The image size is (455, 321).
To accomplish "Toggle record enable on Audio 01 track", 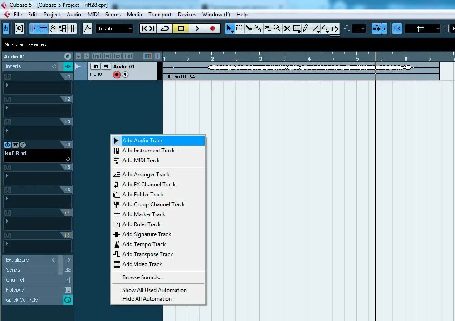I will click(117, 74).
